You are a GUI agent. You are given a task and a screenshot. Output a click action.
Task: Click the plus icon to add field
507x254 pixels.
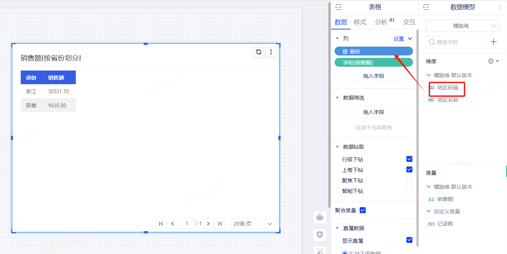[493, 42]
